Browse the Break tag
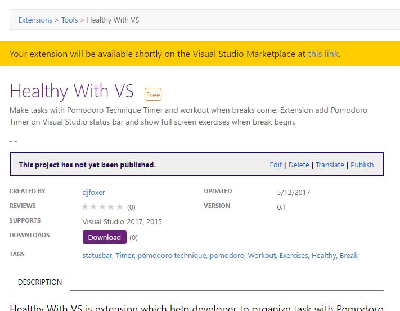The height and width of the screenshot is (311, 400). (348, 256)
